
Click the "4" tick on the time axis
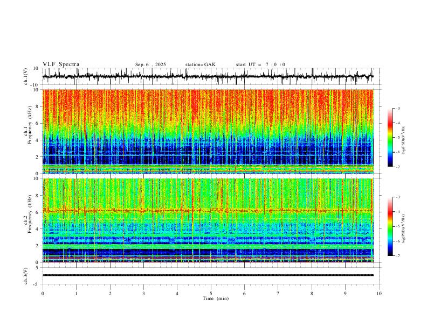177,294
